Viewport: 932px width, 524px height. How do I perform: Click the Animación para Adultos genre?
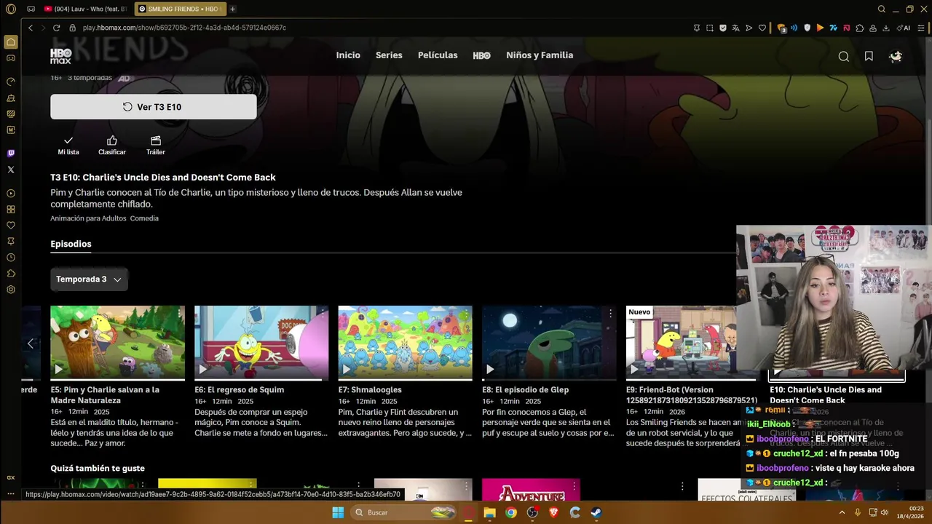pyautogui.click(x=88, y=218)
